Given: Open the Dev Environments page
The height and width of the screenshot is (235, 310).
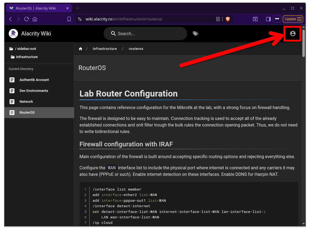Looking at the screenshot, I should 39,91.
